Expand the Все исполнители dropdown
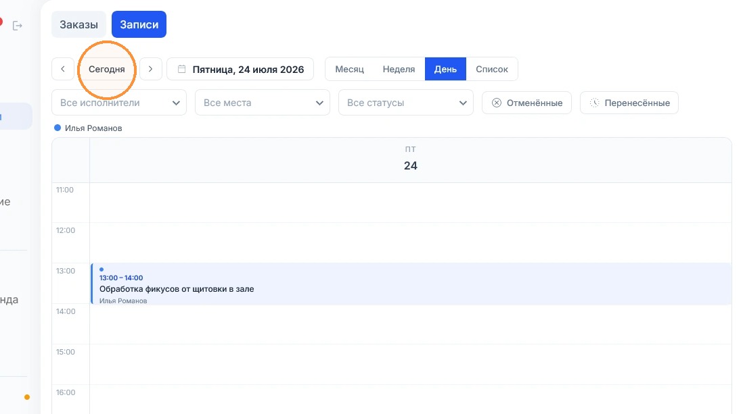 point(119,103)
